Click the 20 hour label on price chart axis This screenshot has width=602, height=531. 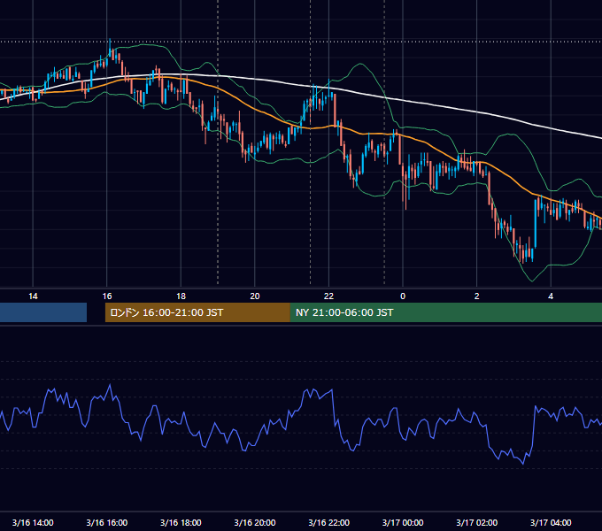click(x=255, y=296)
